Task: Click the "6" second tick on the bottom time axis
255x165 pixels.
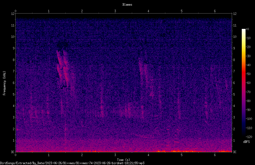Action: pos(215,155)
